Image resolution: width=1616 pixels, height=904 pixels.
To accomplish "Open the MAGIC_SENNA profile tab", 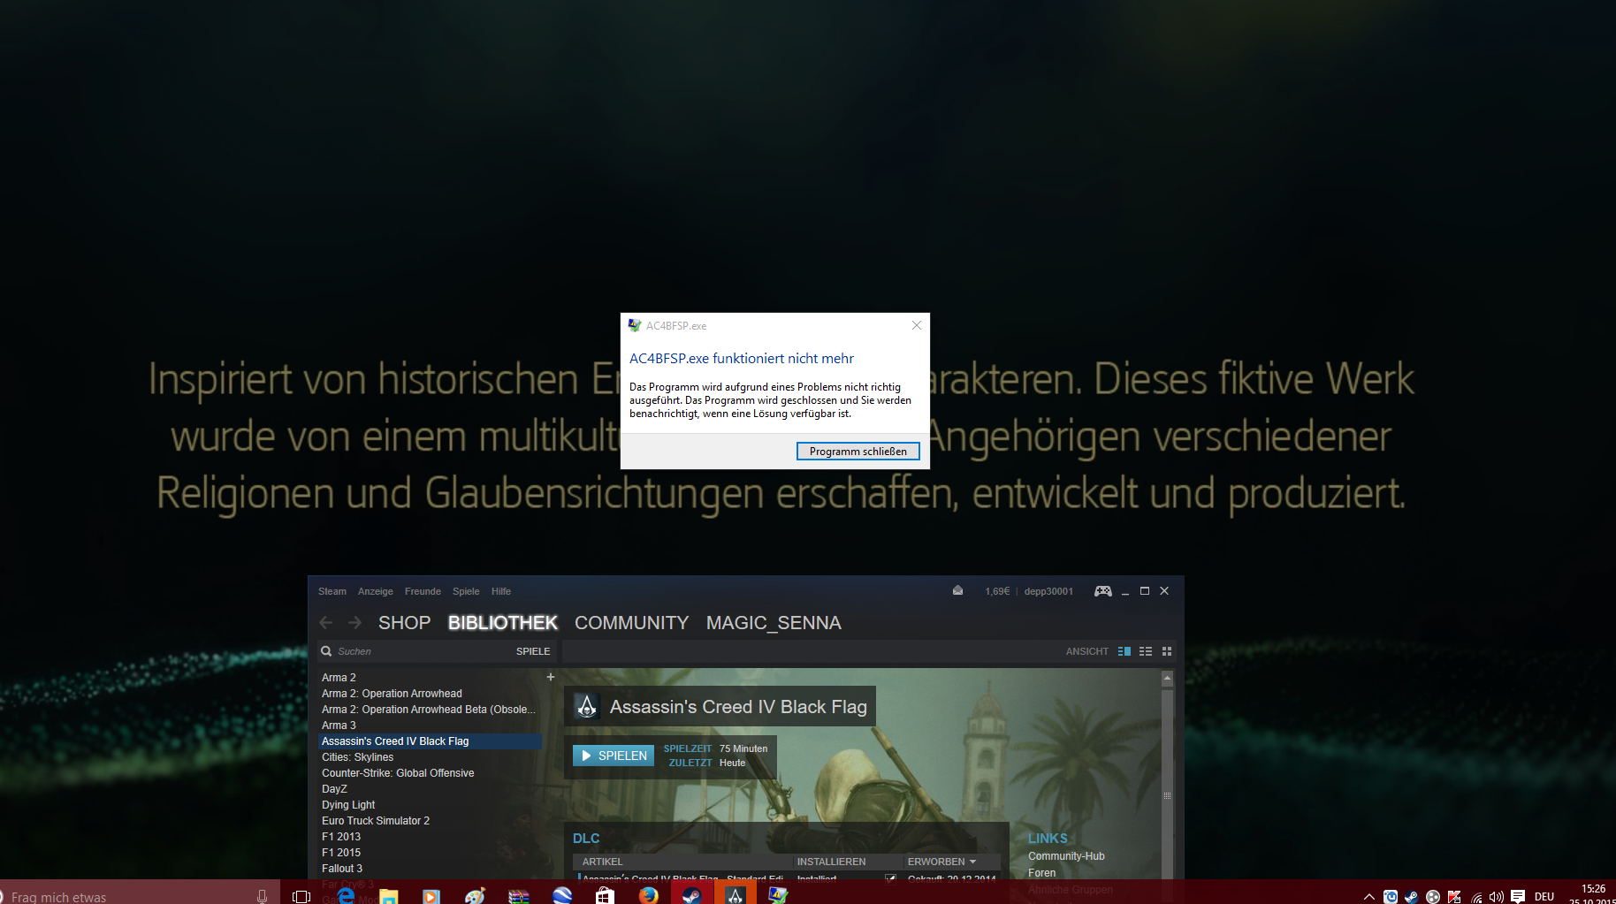I will (x=774, y=623).
